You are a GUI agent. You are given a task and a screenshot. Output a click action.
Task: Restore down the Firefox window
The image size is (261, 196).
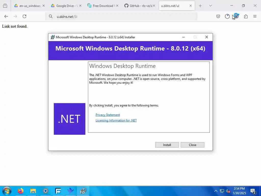coord(243,6)
